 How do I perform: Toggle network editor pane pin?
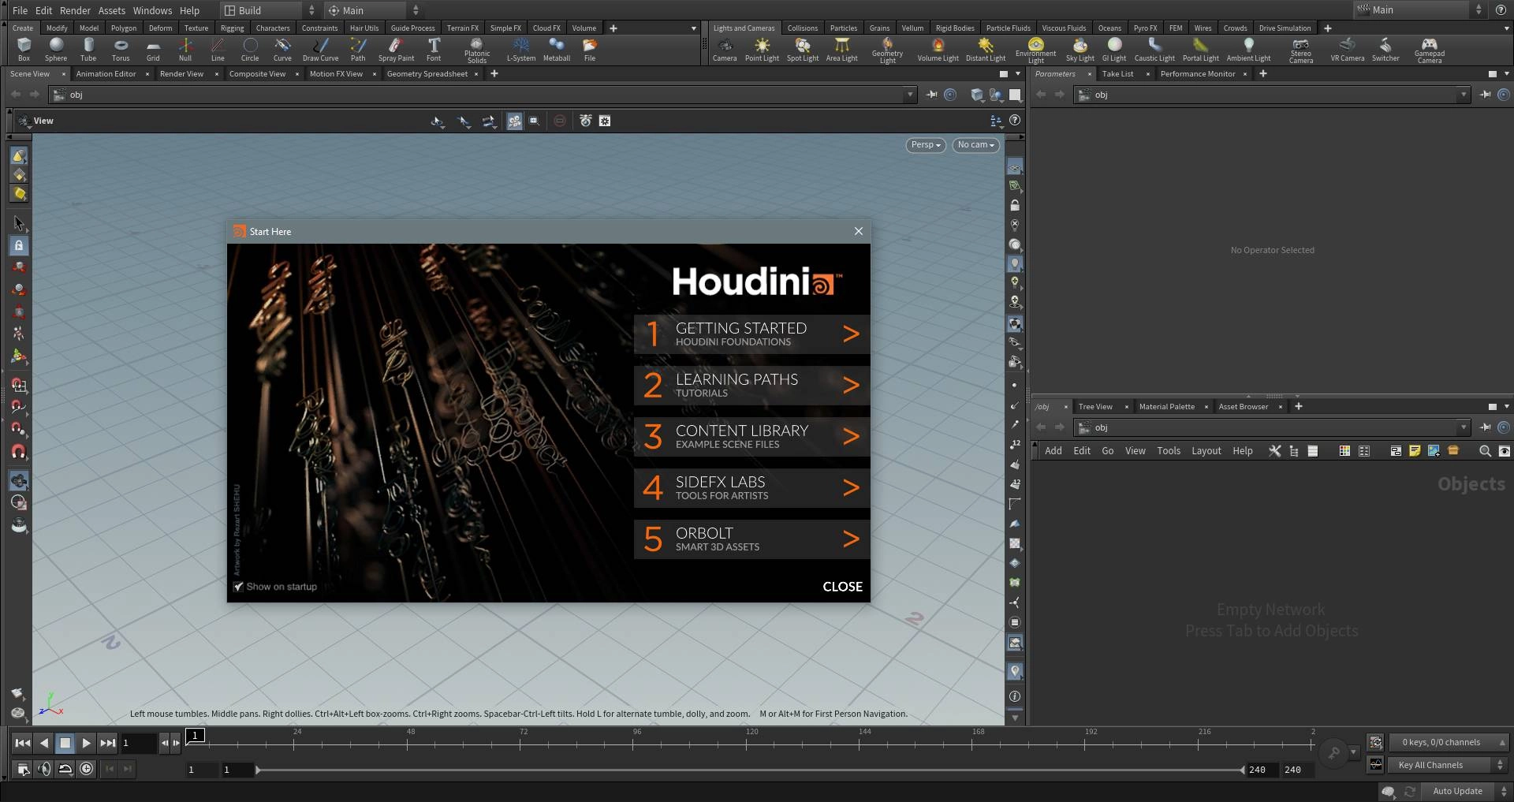coord(1486,427)
